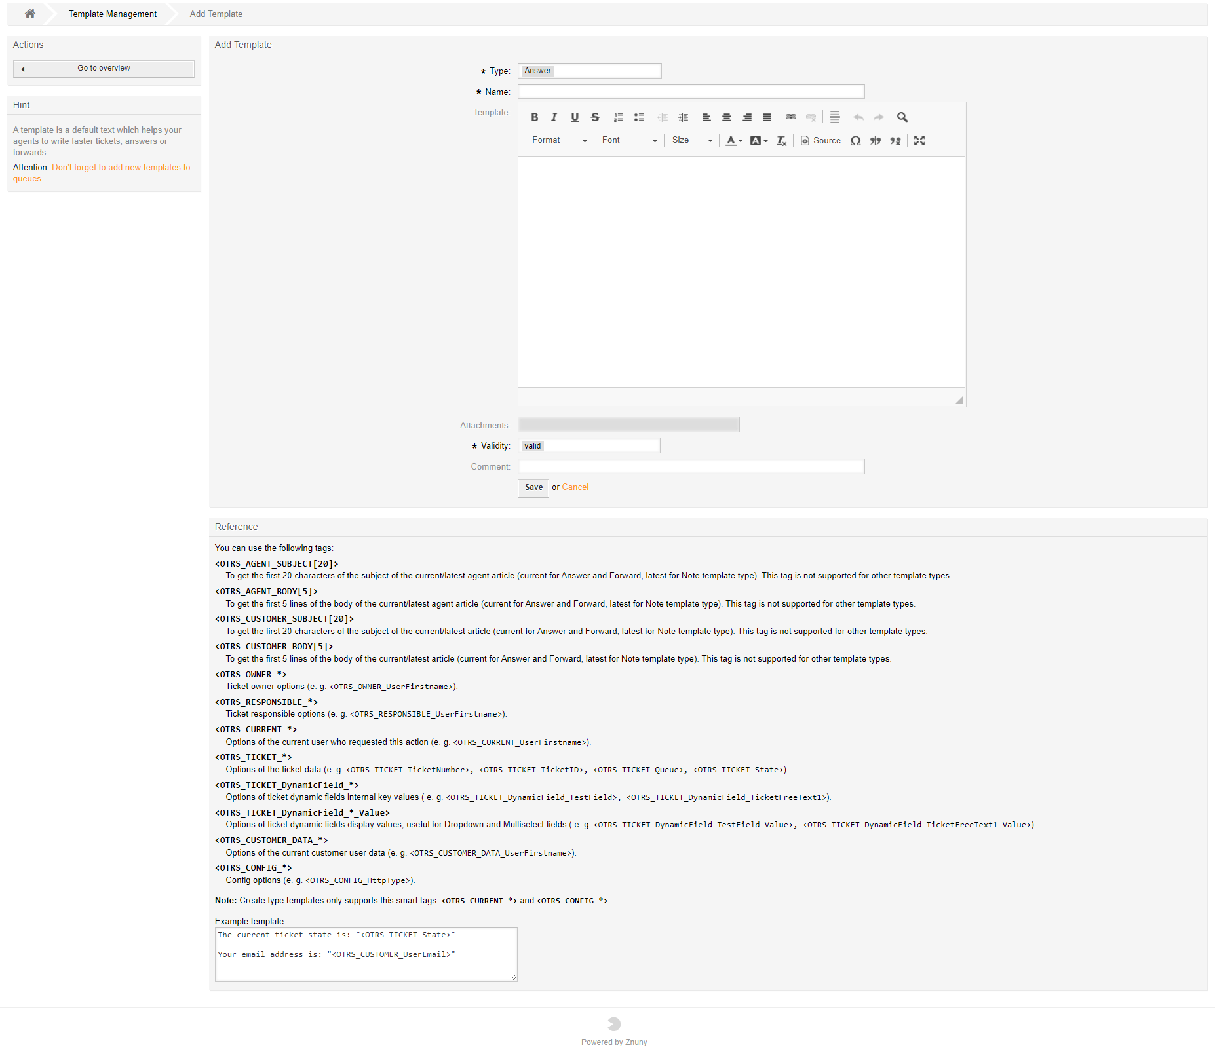The height and width of the screenshot is (1056, 1215).
Task: Go to Template Management breadcrumb
Action: 113,14
